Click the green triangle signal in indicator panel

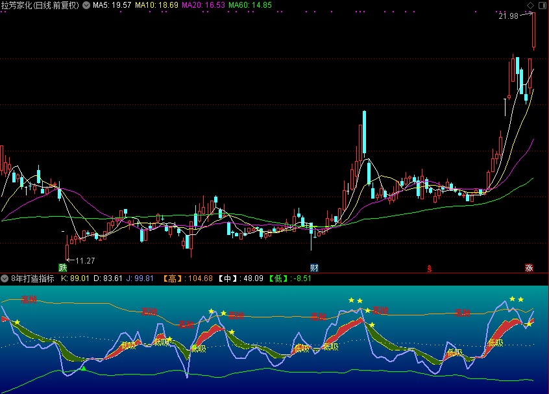point(83,369)
